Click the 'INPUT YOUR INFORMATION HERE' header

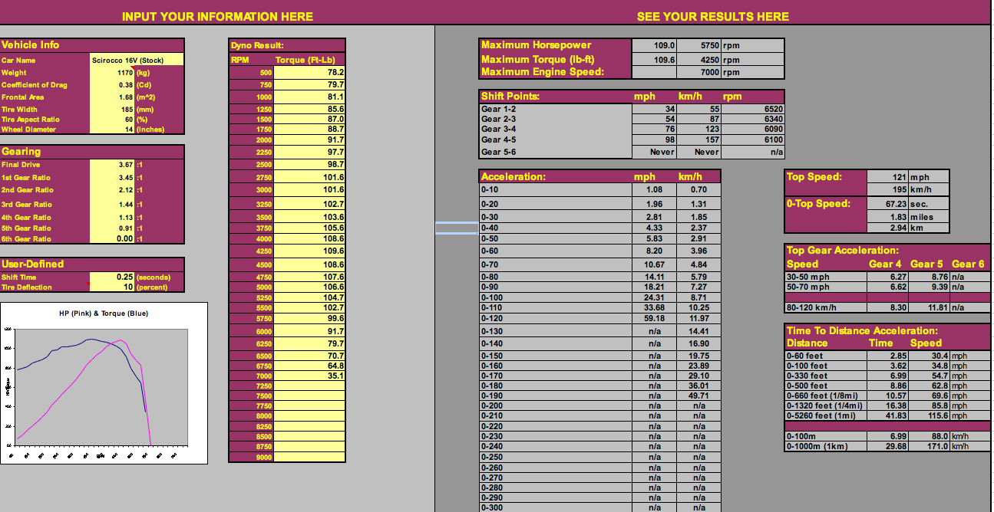217,16
